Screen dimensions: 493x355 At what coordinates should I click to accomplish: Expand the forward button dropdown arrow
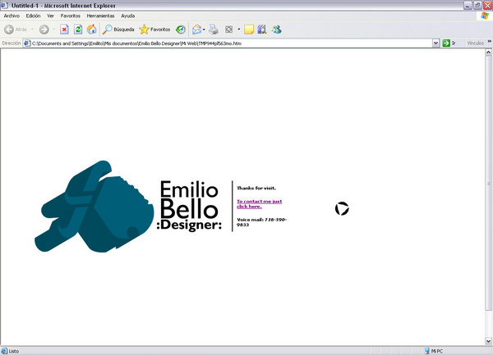click(x=54, y=30)
